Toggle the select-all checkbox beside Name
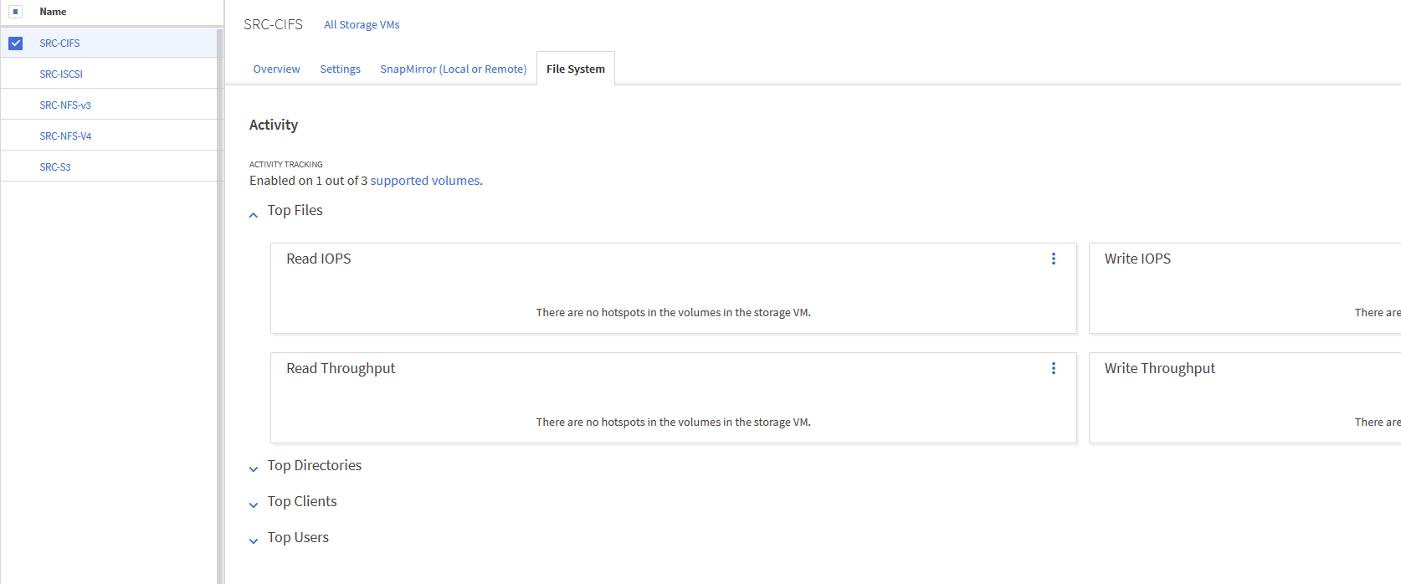Image resolution: width=1401 pixels, height=584 pixels. tap(16, 12)
